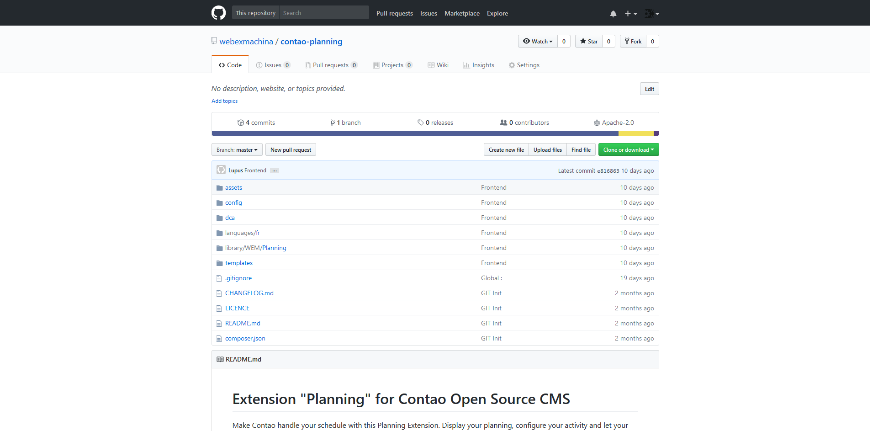Image resolution: width=878 pixels, height=431 pixels.
Task: Switch to the repository Issues tab
Action: 273,65
